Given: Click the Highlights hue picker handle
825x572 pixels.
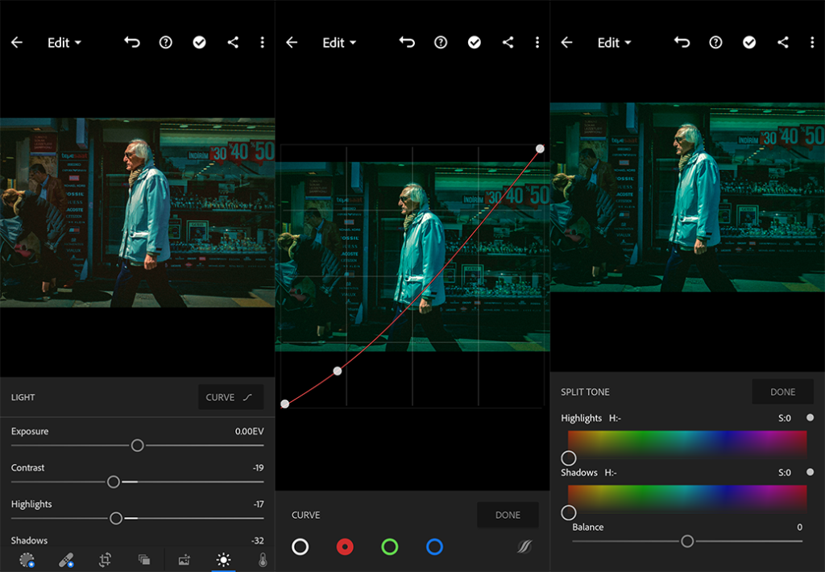Looking at the screenshot, I should pyautogui.click(x=568, y=458).
